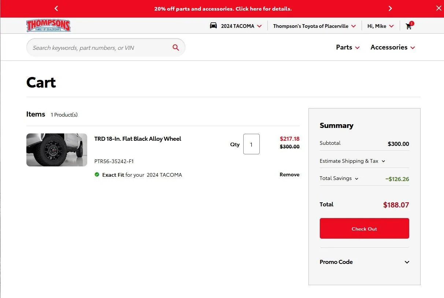Click the Thompsons dealership logo
This screenshot has width=444, height=298.
tap(48, 26)
